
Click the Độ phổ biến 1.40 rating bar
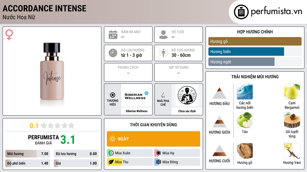28,163
